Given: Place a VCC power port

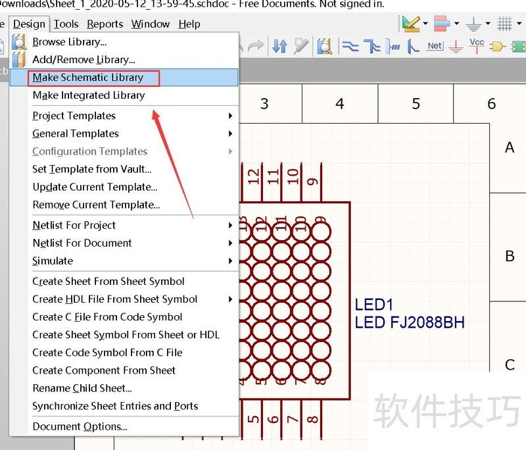Looking at the screenshot, I should 476,47.
